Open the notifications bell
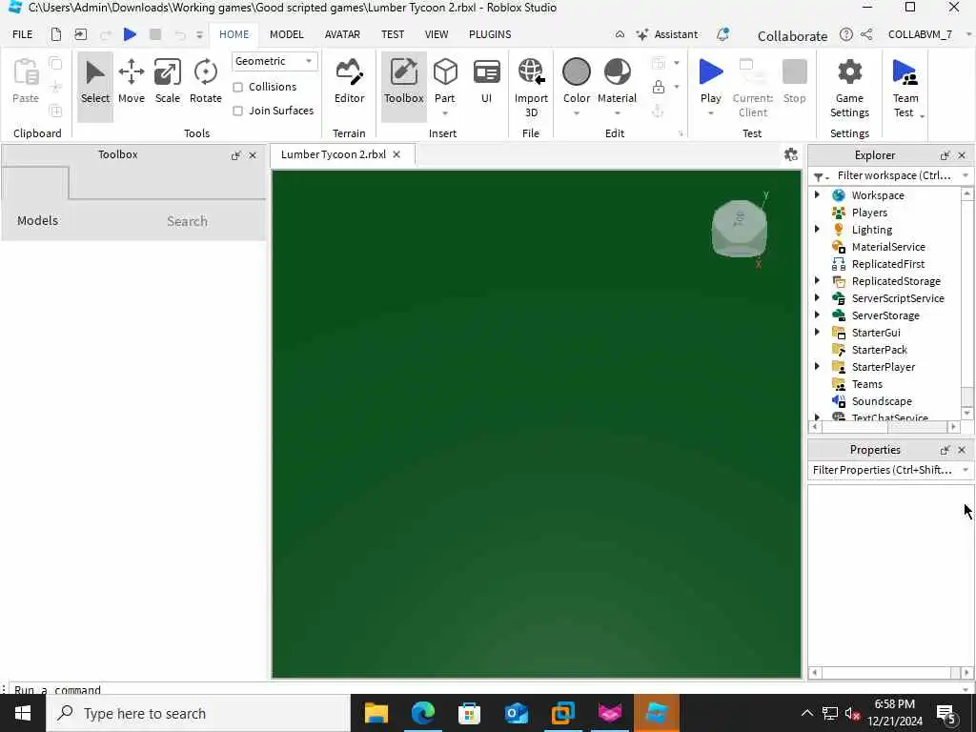Image resolution: width=976 pixels, height=732 pixels. [x=722, y=34]
